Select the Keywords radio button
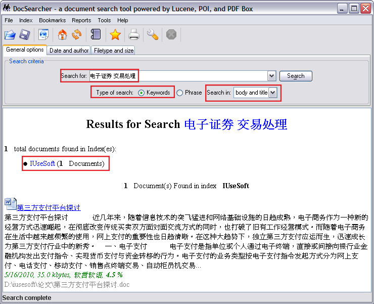The width and height of the screenshot is (374, 304). [142, 93]
